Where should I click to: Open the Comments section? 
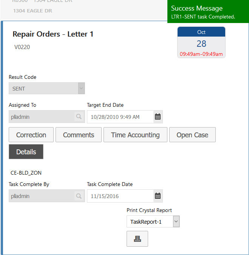79,135
